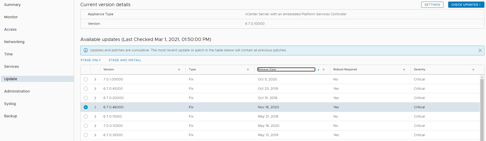Open update Settings

432,5
